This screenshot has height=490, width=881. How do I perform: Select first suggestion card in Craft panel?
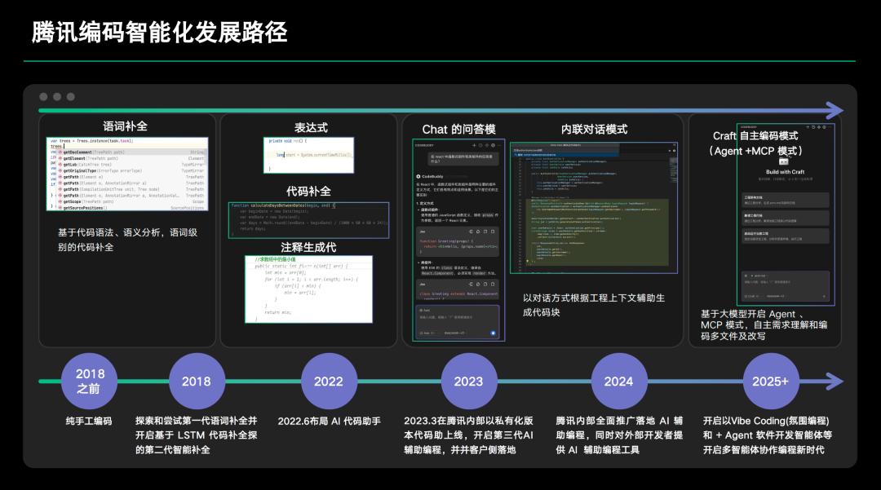[x=784, y=200]
